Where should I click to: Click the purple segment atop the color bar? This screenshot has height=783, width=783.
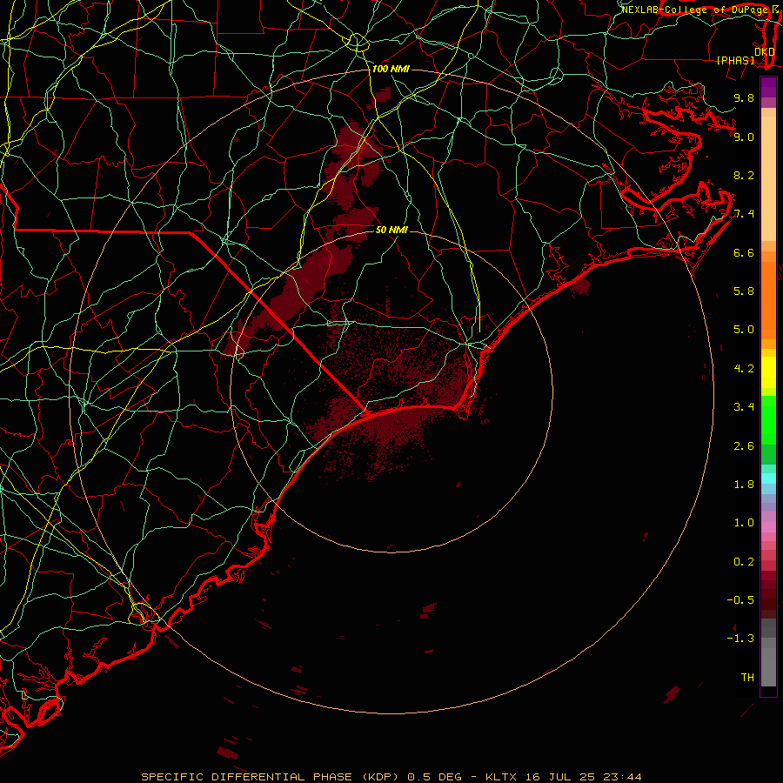[768, 87]
